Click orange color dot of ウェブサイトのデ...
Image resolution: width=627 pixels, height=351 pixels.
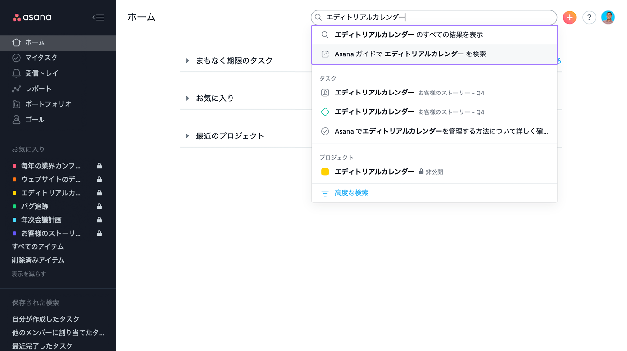[14, 179]
